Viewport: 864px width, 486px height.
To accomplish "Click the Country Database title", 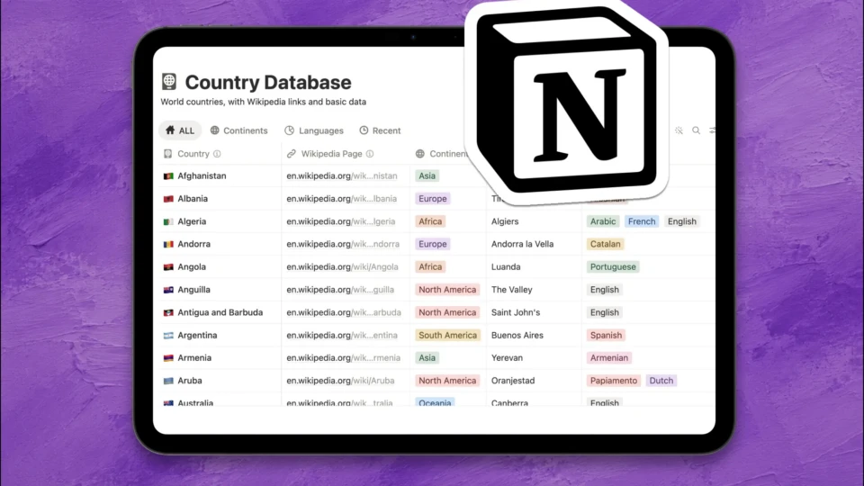I will [x=268, y=82].
